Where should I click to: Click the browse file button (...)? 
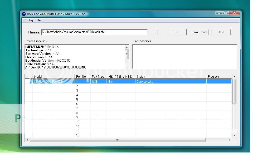154,32
